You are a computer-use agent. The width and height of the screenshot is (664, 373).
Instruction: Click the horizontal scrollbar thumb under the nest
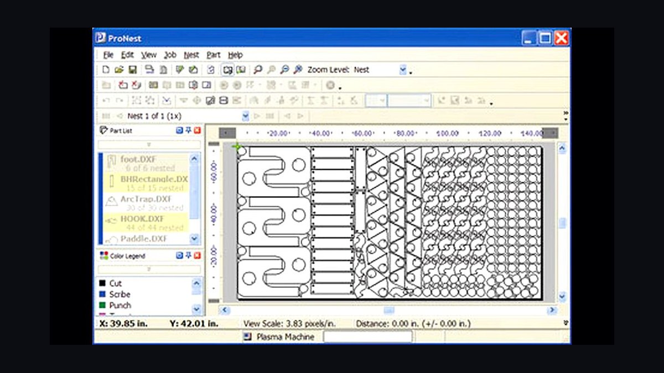click(390, 310)
